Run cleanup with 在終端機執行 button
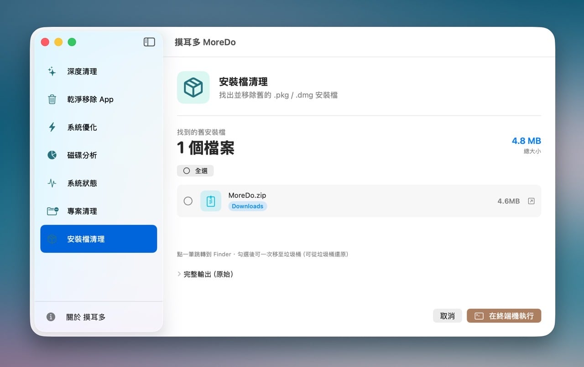Screen dimensions: 584x367 coord(504,316)
